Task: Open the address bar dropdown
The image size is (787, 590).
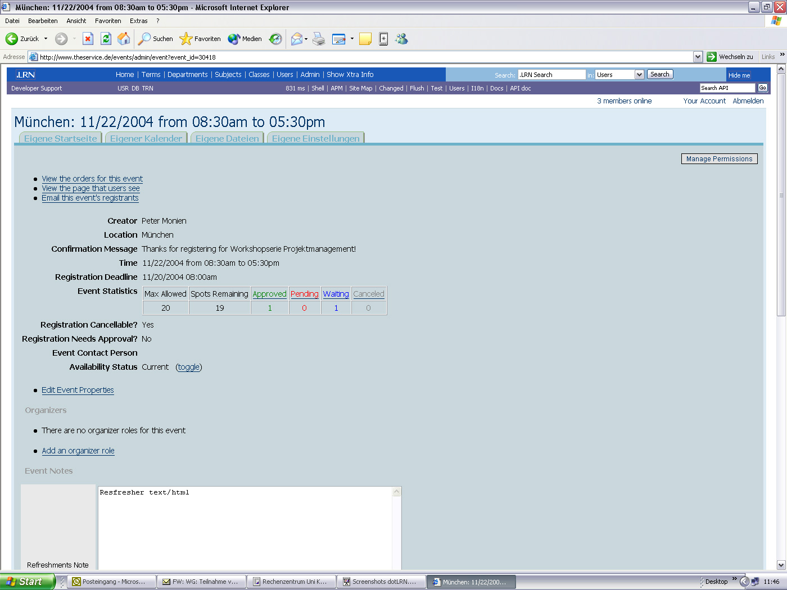Action: pyautogui.click(x=698, y=56)
